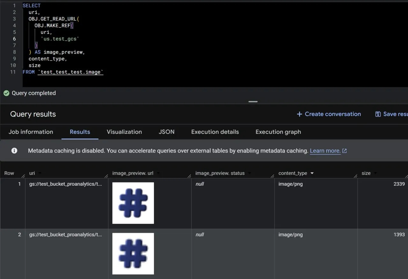Click the Save results disk icon
The height and width of the screenshot is (279, 408).
pos(378,114)
